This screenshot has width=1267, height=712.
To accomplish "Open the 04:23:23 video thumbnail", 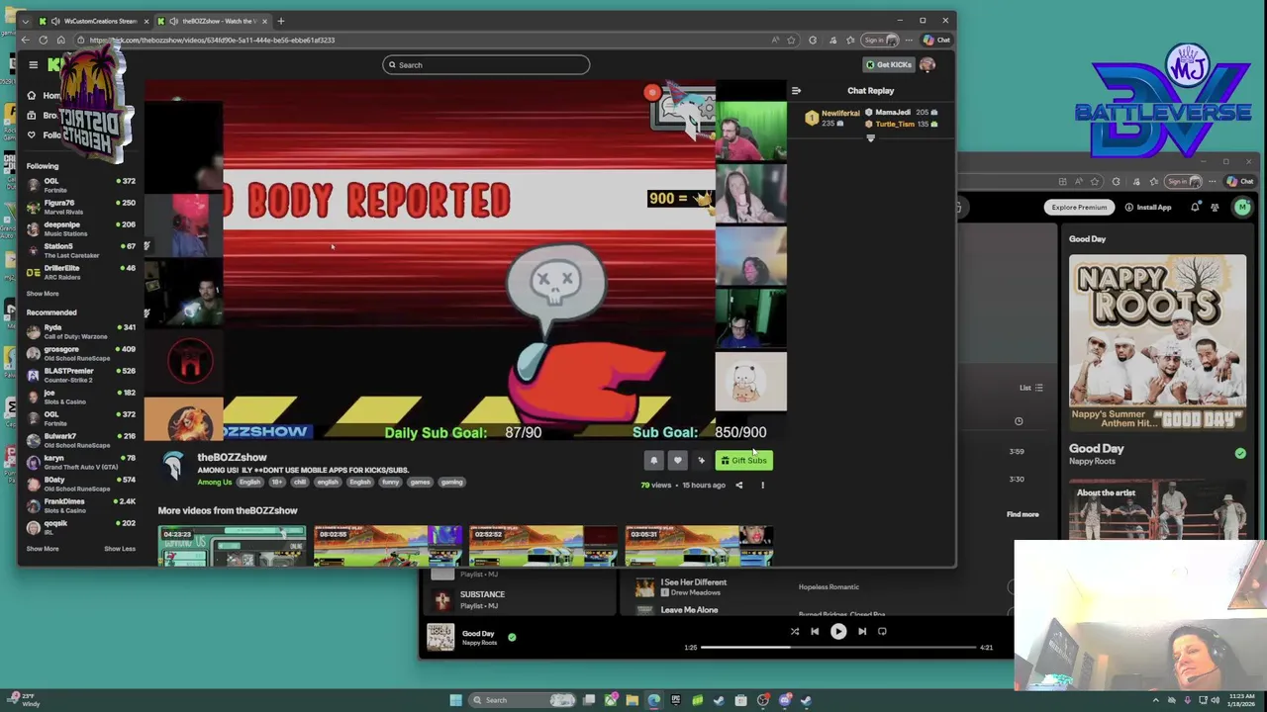I will coord(232,546).
